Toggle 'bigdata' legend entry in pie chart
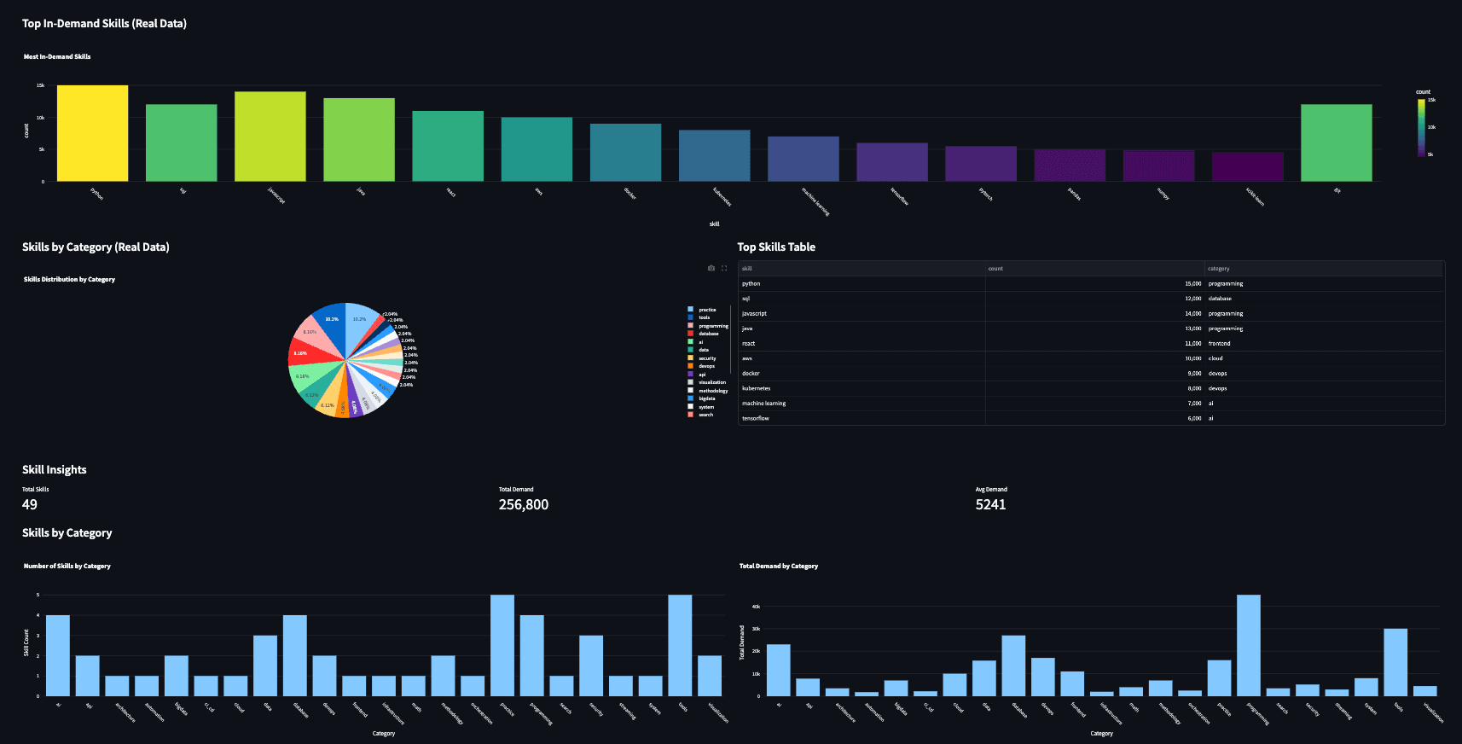 pyautogui.click(x=707, y=398)
